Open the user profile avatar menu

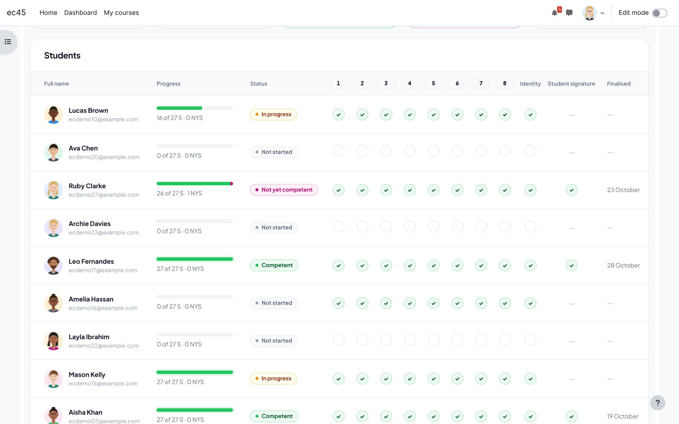[x=589, y=13]
